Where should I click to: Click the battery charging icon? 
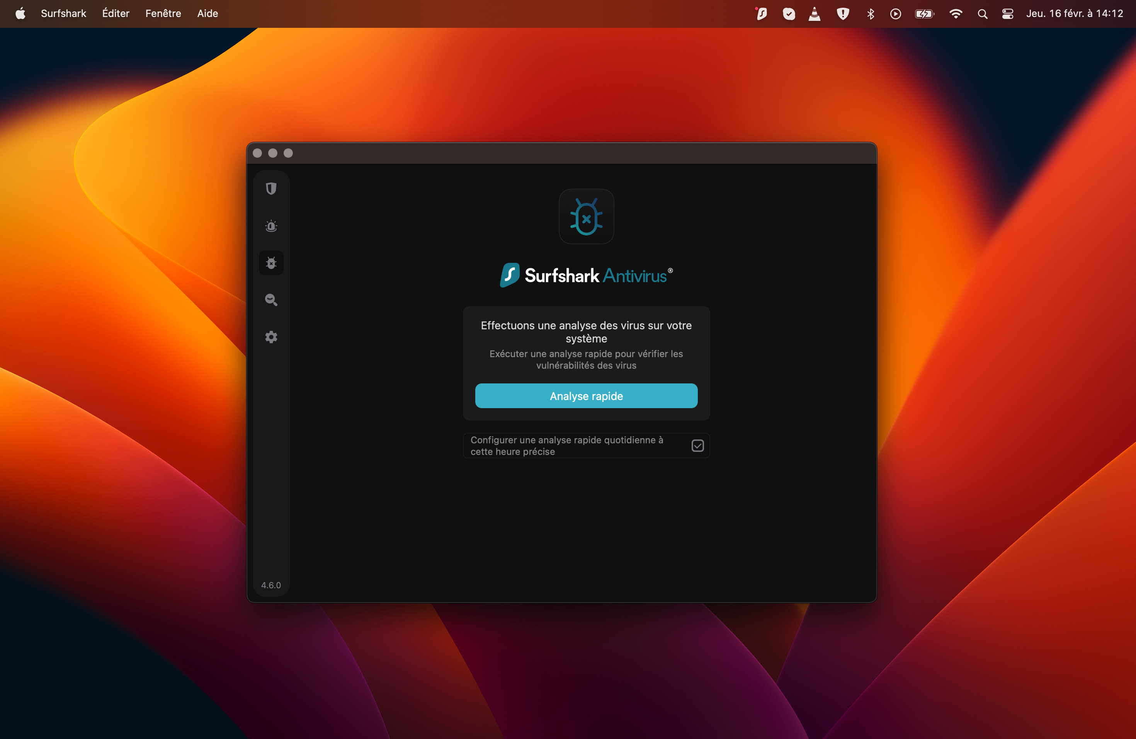924,14
